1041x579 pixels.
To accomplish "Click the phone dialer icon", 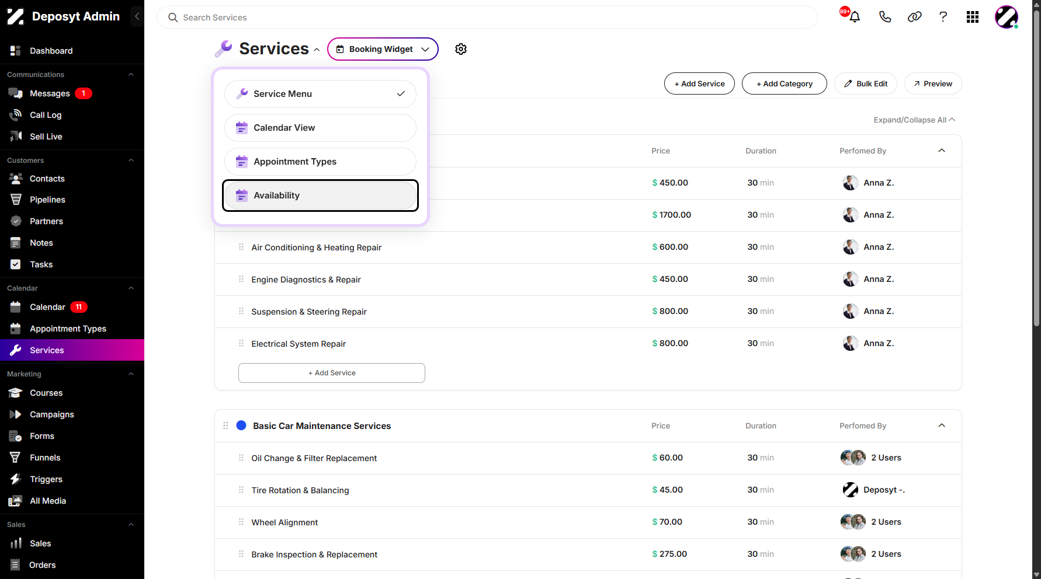I will coord(885,17).
